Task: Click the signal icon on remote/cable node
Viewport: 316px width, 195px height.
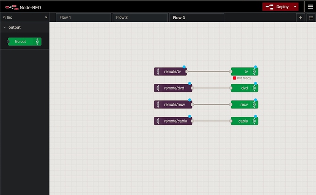Action: tap(158, 121)
